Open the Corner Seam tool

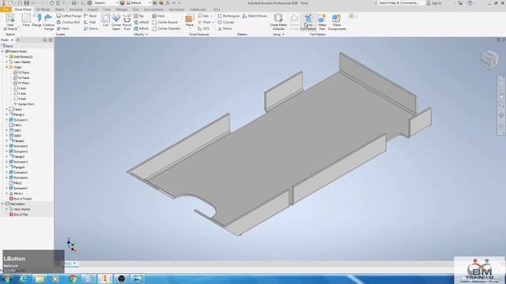point(116,22)
